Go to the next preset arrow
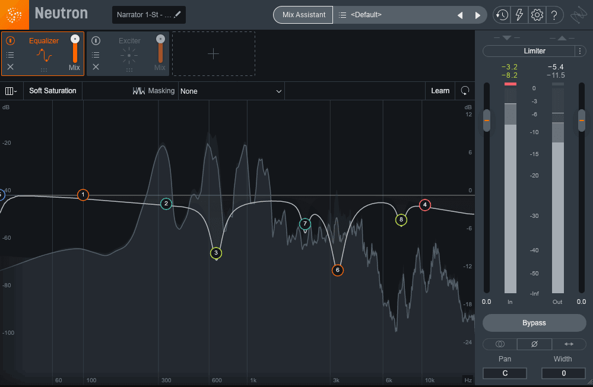Screen dimensions: 593x387 point(477,15)
